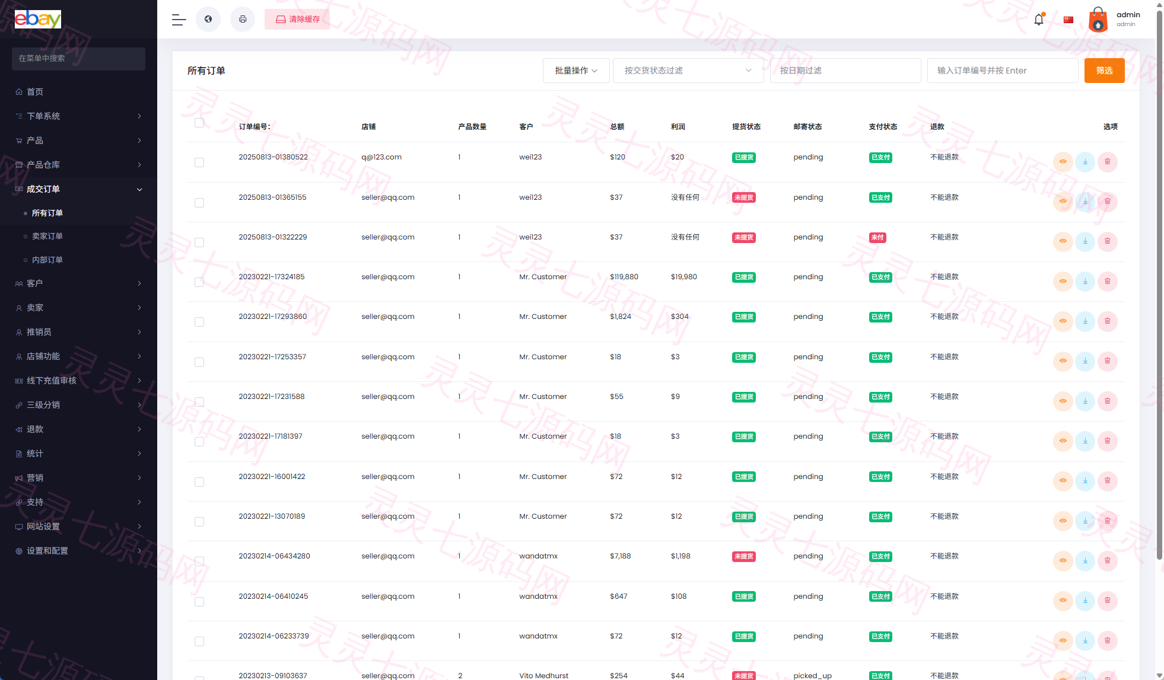Collapse the 成交订单 sidebar section
The height and width of the screenshot is (680, 1164).
(78, 189)
